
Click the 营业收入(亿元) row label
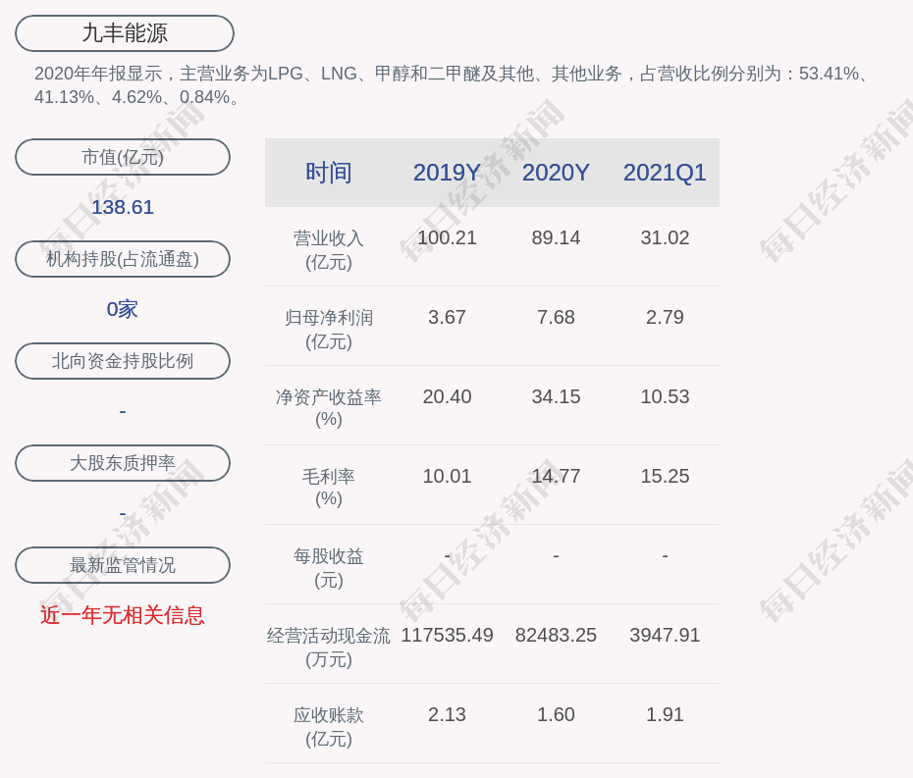[x=329, y=250]
